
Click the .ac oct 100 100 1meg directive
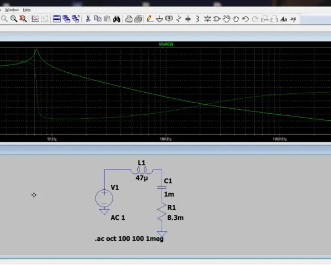[x=129, y=239]
